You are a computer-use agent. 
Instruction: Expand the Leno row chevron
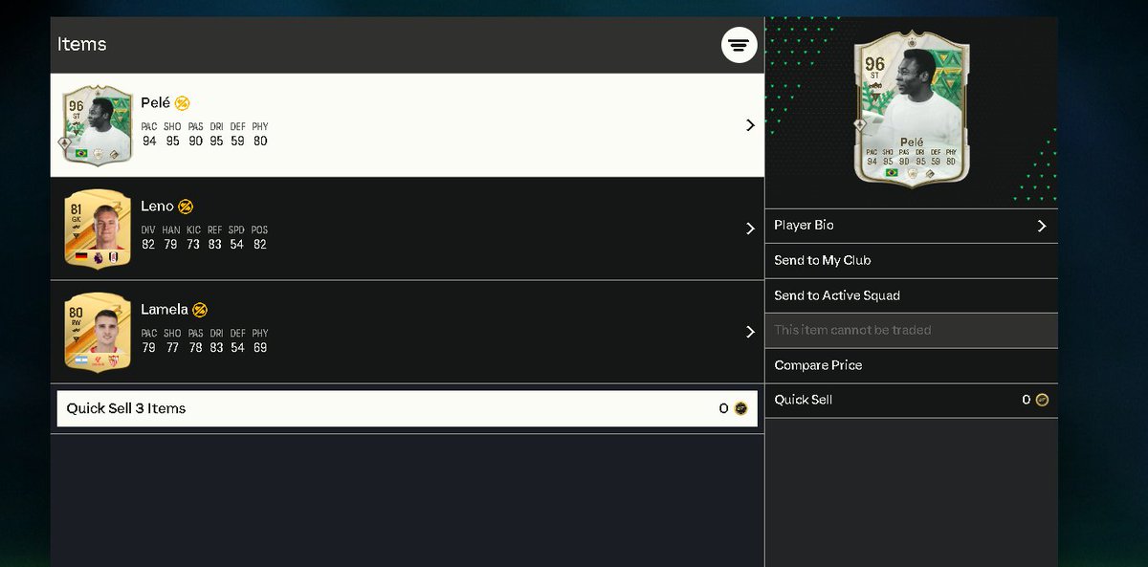click(x=750, y=229)
